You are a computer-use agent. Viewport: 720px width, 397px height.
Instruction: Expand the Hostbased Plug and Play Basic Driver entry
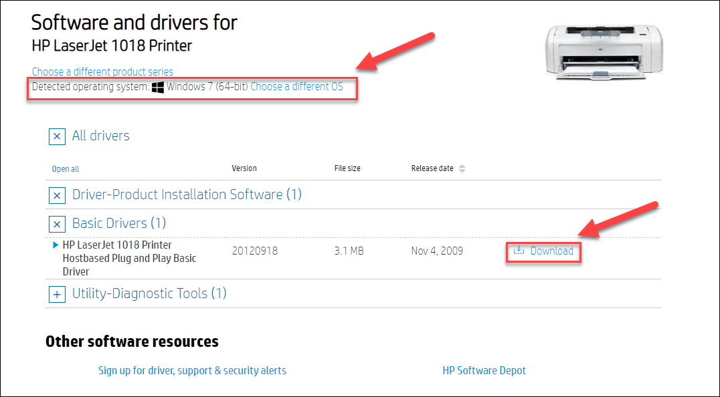(55, 245)
